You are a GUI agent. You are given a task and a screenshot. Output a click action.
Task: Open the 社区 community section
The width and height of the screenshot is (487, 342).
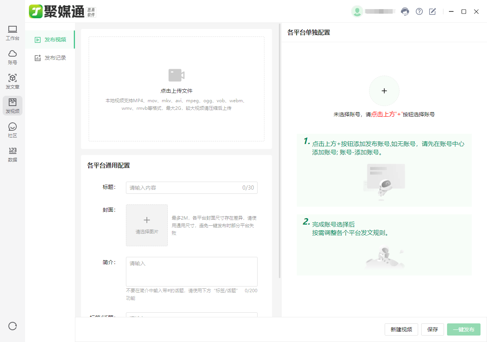click(13, 130)
